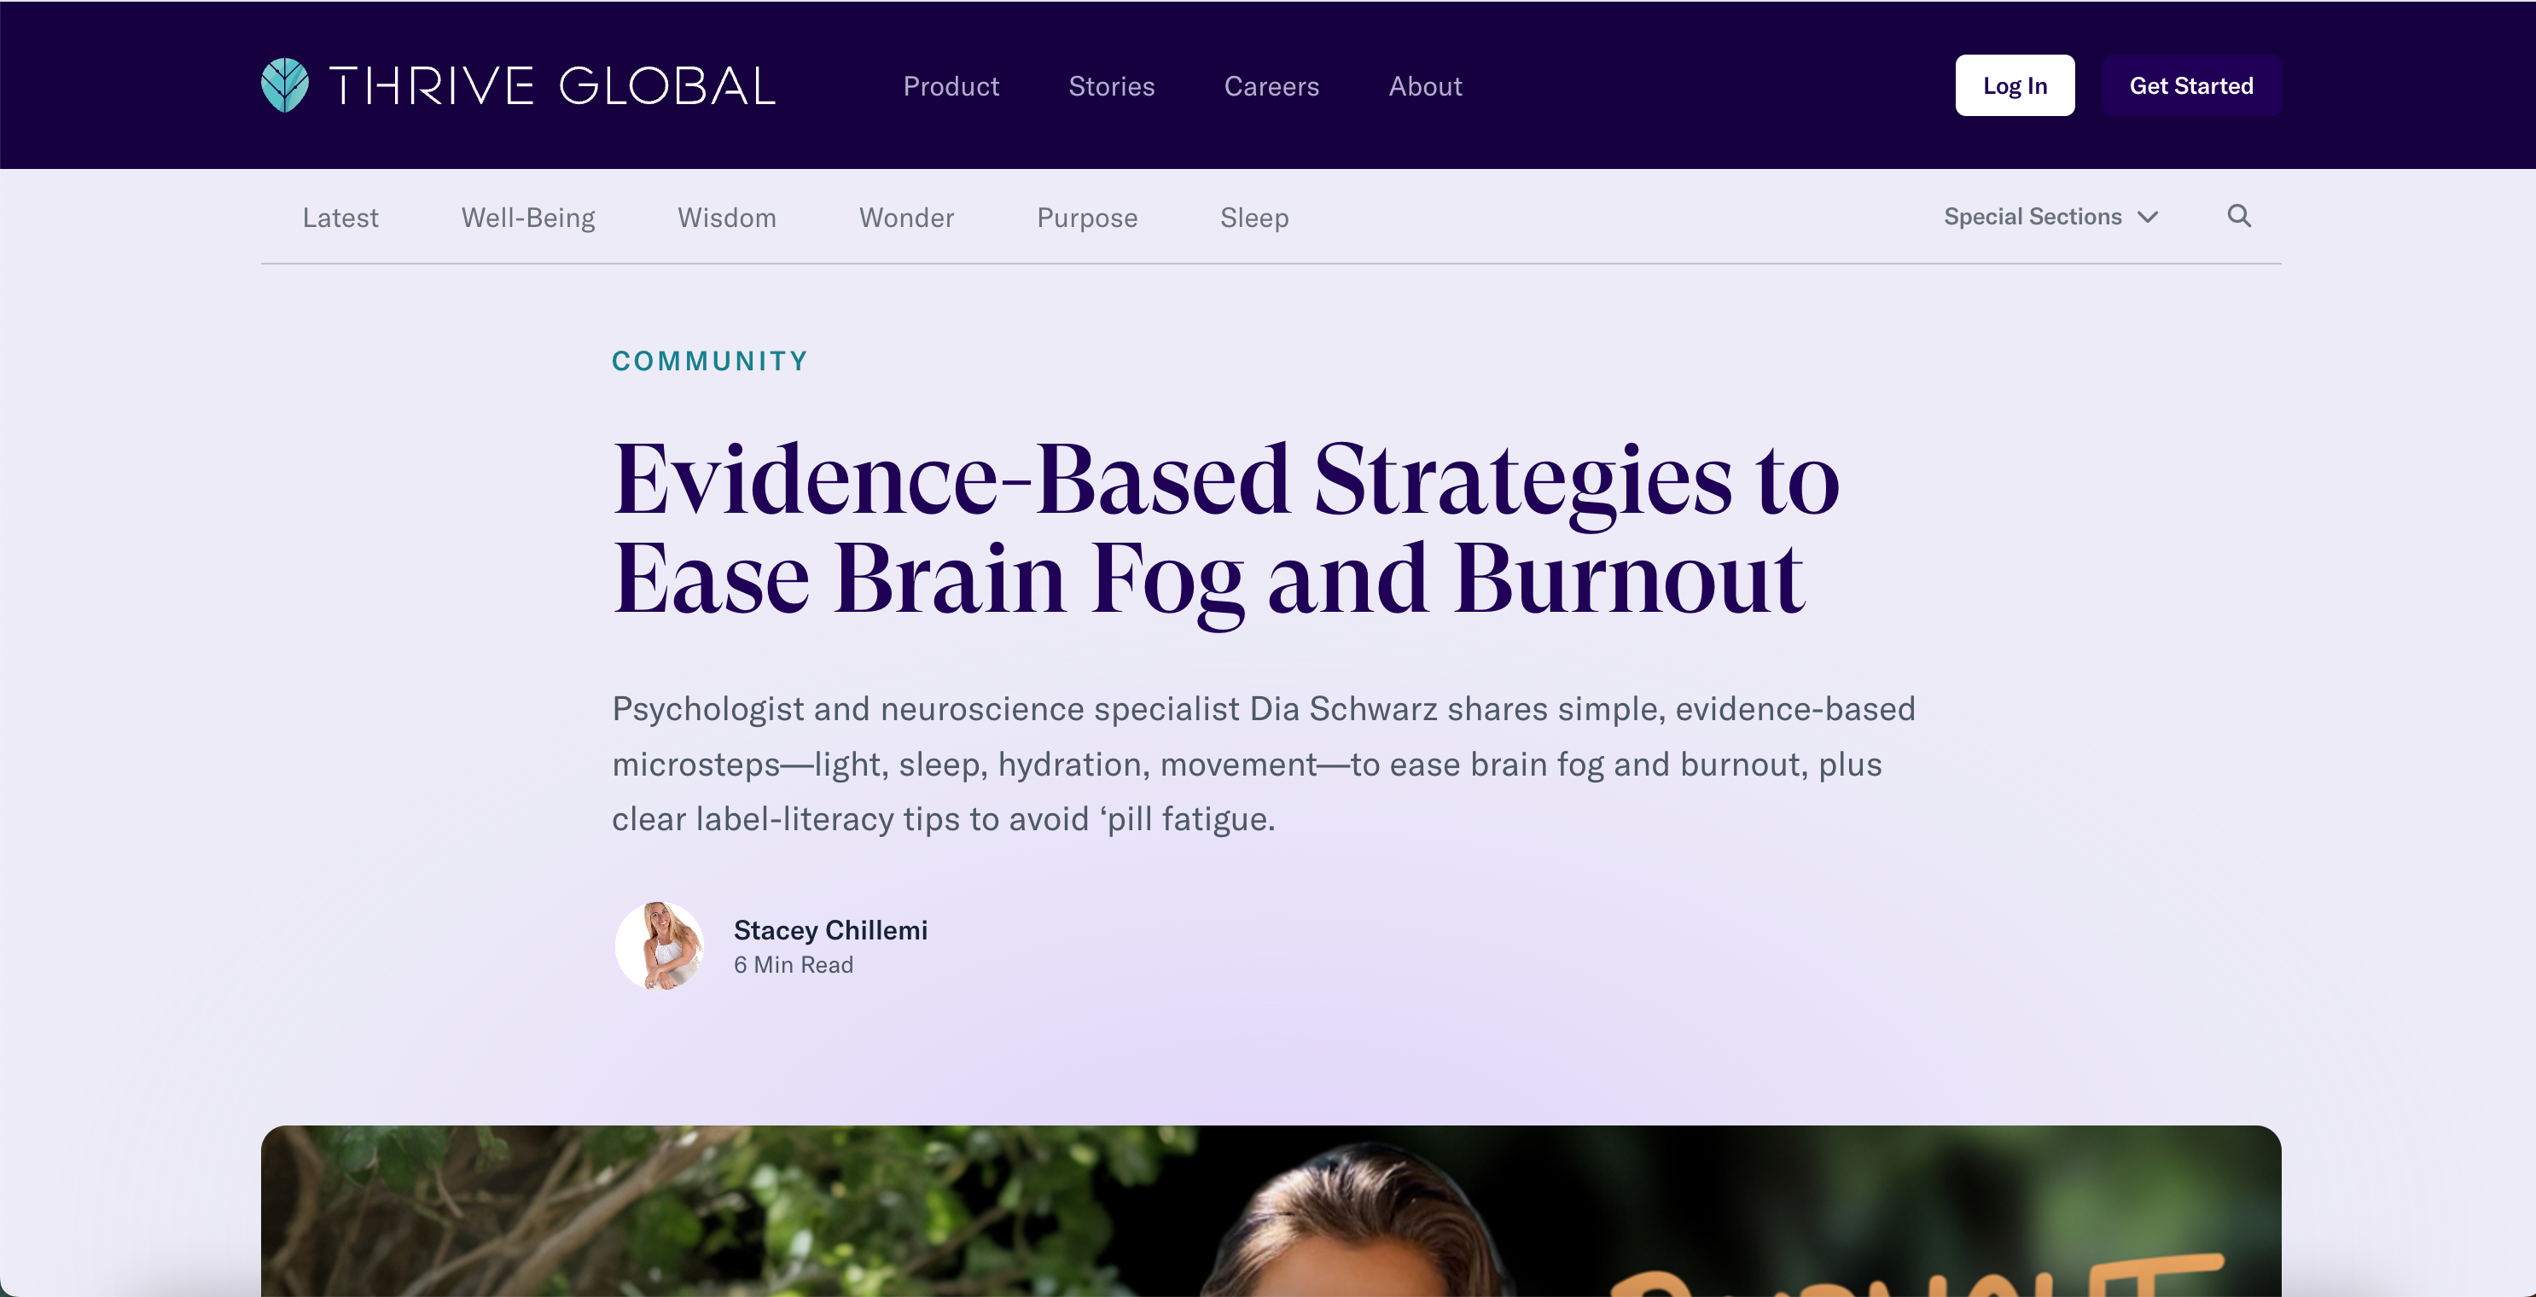Navigate to the About page
2536x1297 pixels.
tap(1424, 85)
